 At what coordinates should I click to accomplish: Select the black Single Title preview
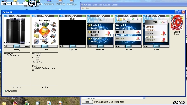coord(72,31)
